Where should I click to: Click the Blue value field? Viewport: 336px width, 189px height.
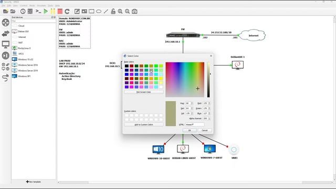pos(205,113)
